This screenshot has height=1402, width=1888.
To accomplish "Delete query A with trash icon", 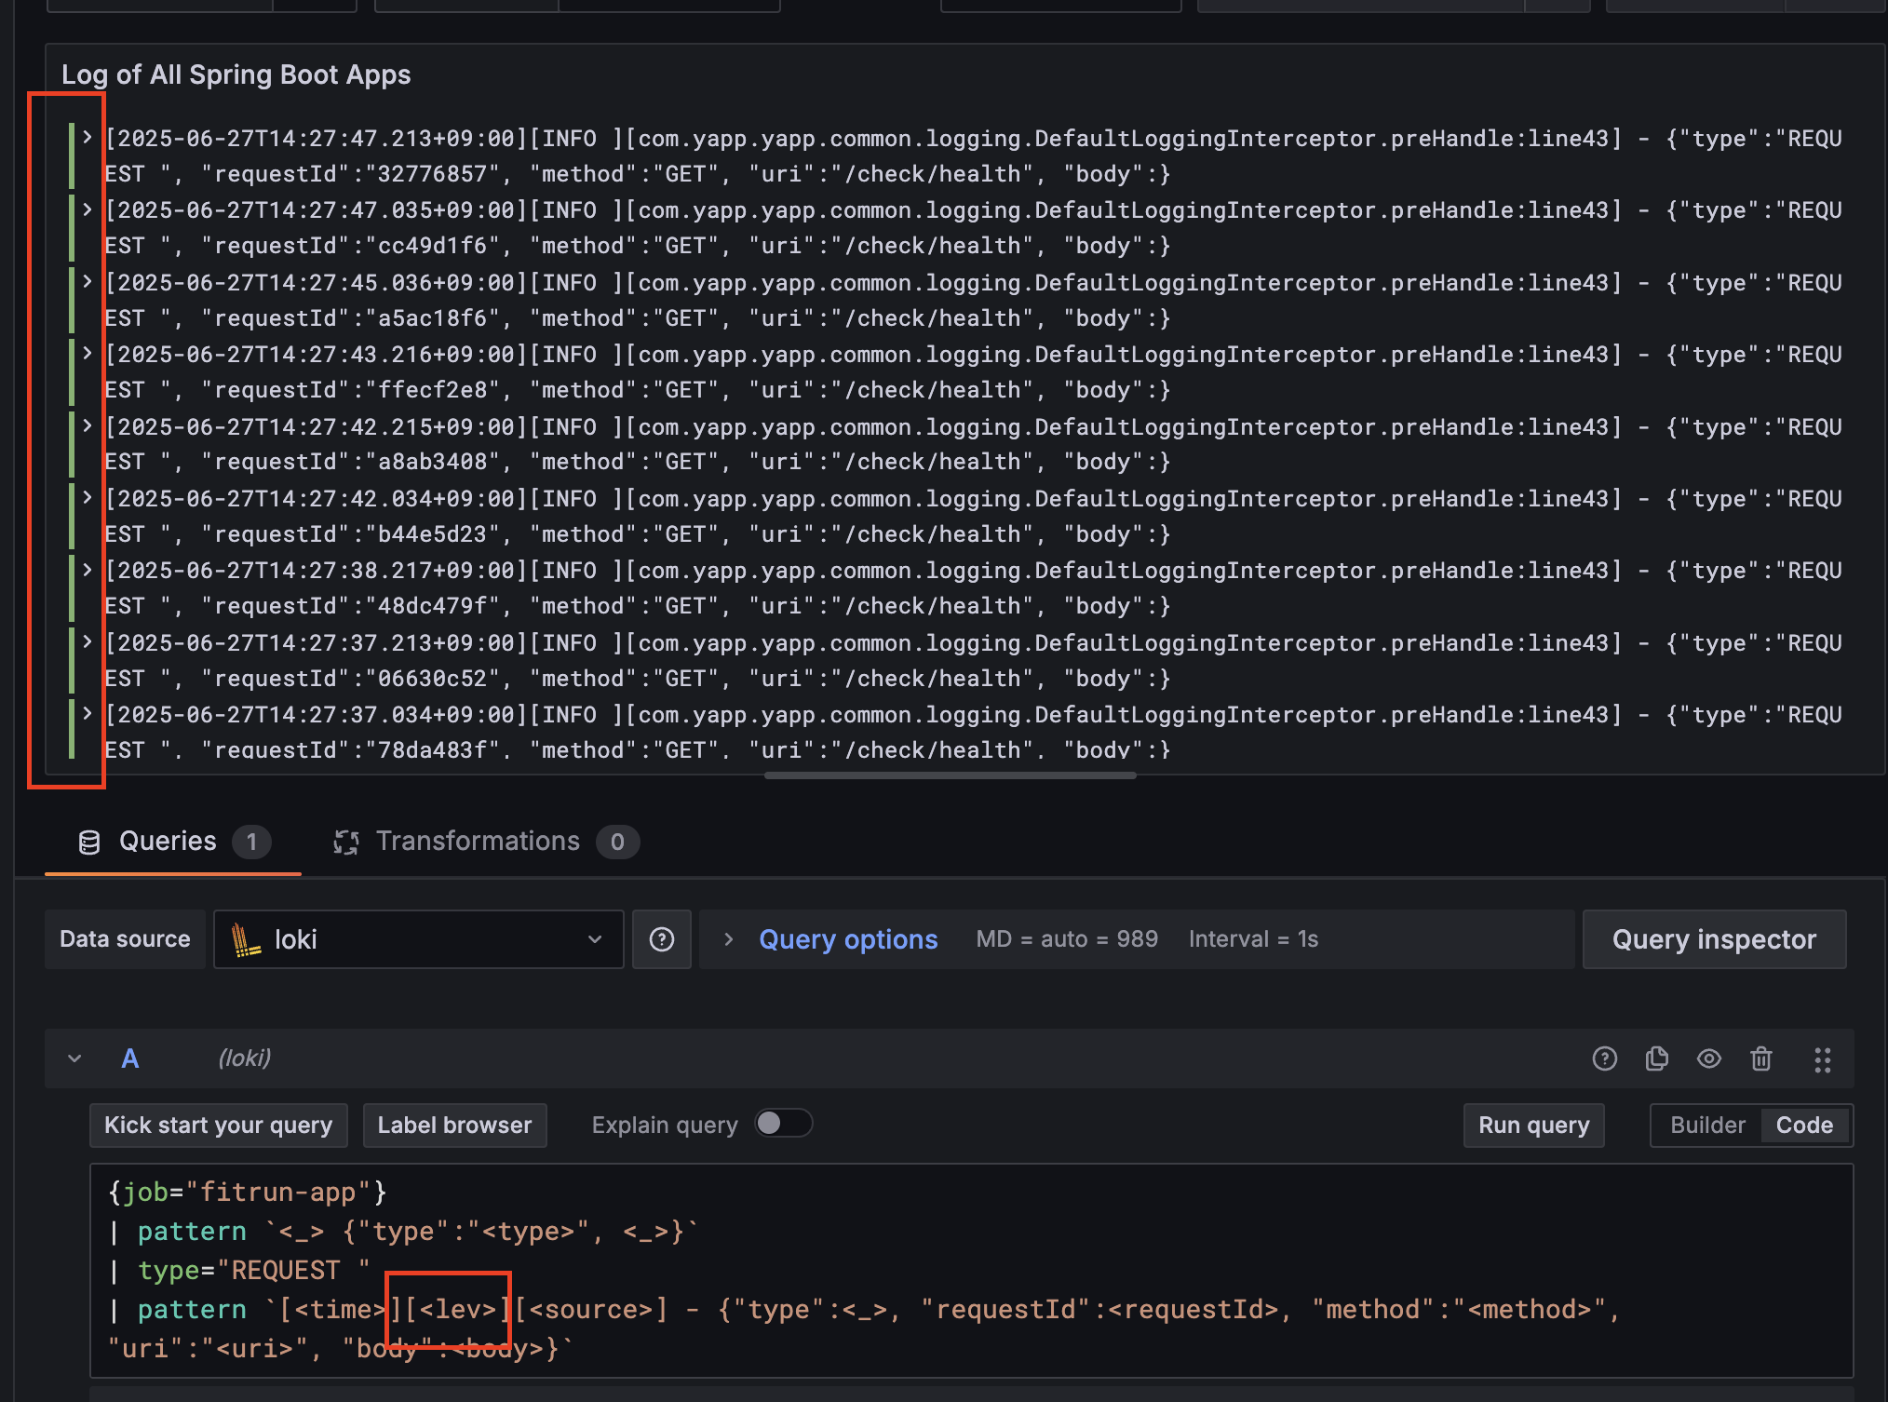I will click(x=1761, y=1058).
